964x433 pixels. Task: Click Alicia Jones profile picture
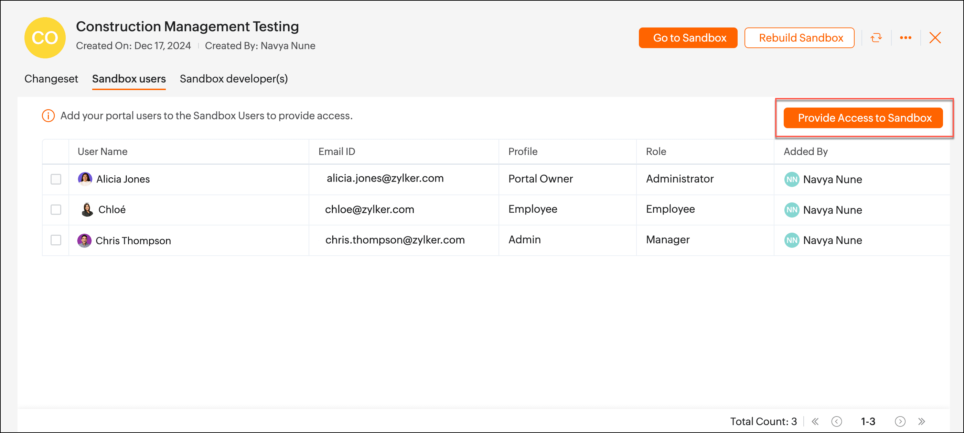(85, 179)
